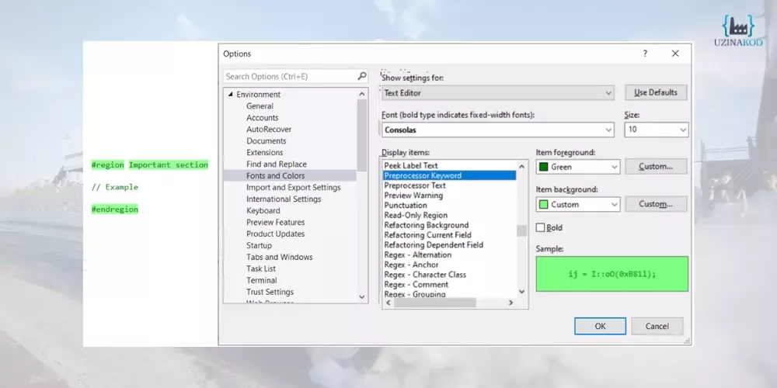Click the OK button
This screenshot has height=388, width=777.
coord(600,326)
